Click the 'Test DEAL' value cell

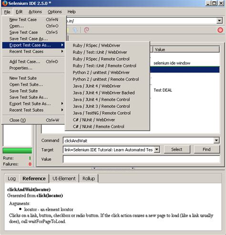[x=163, y=90]
